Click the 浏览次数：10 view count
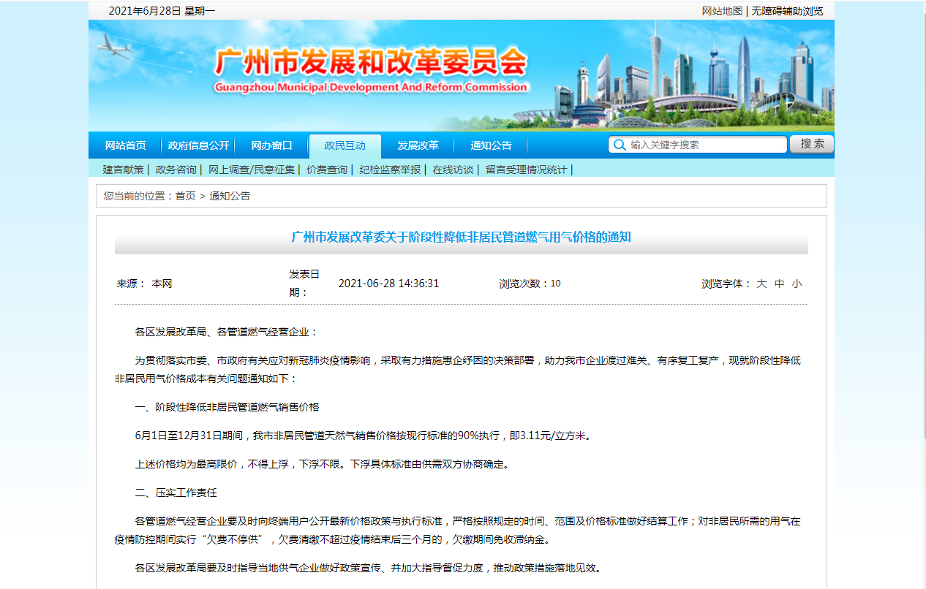Screen dimensions: 926x589 (x=530, y=284)
